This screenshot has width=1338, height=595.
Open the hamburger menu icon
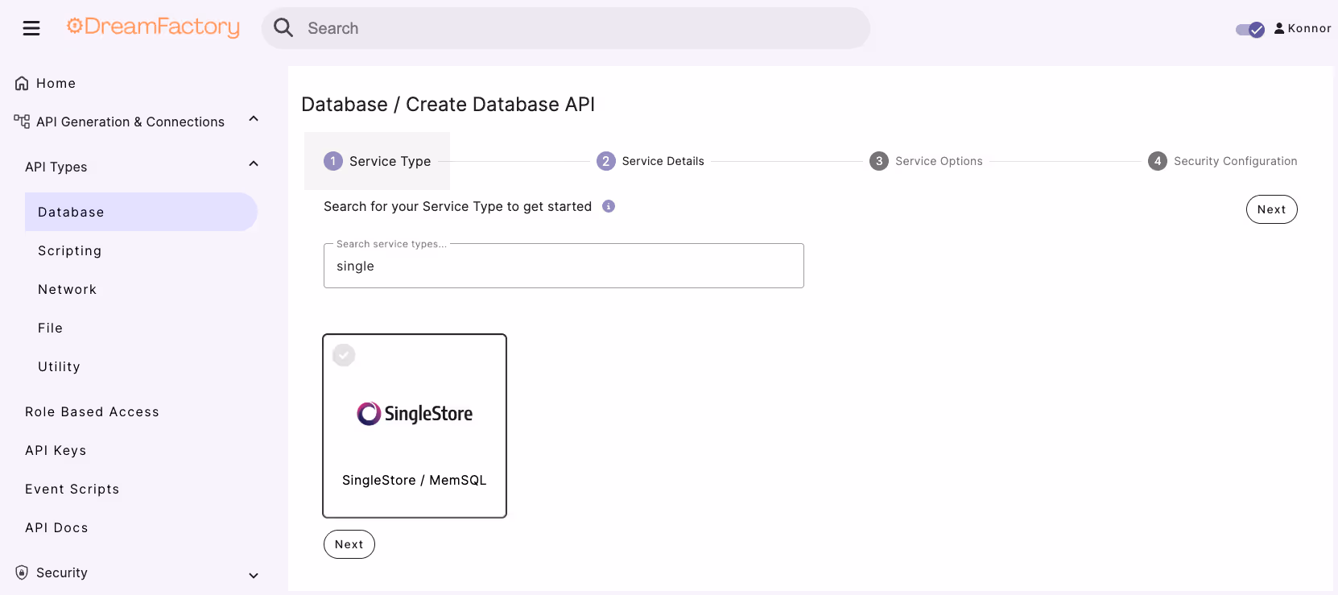tap(31, 28)
